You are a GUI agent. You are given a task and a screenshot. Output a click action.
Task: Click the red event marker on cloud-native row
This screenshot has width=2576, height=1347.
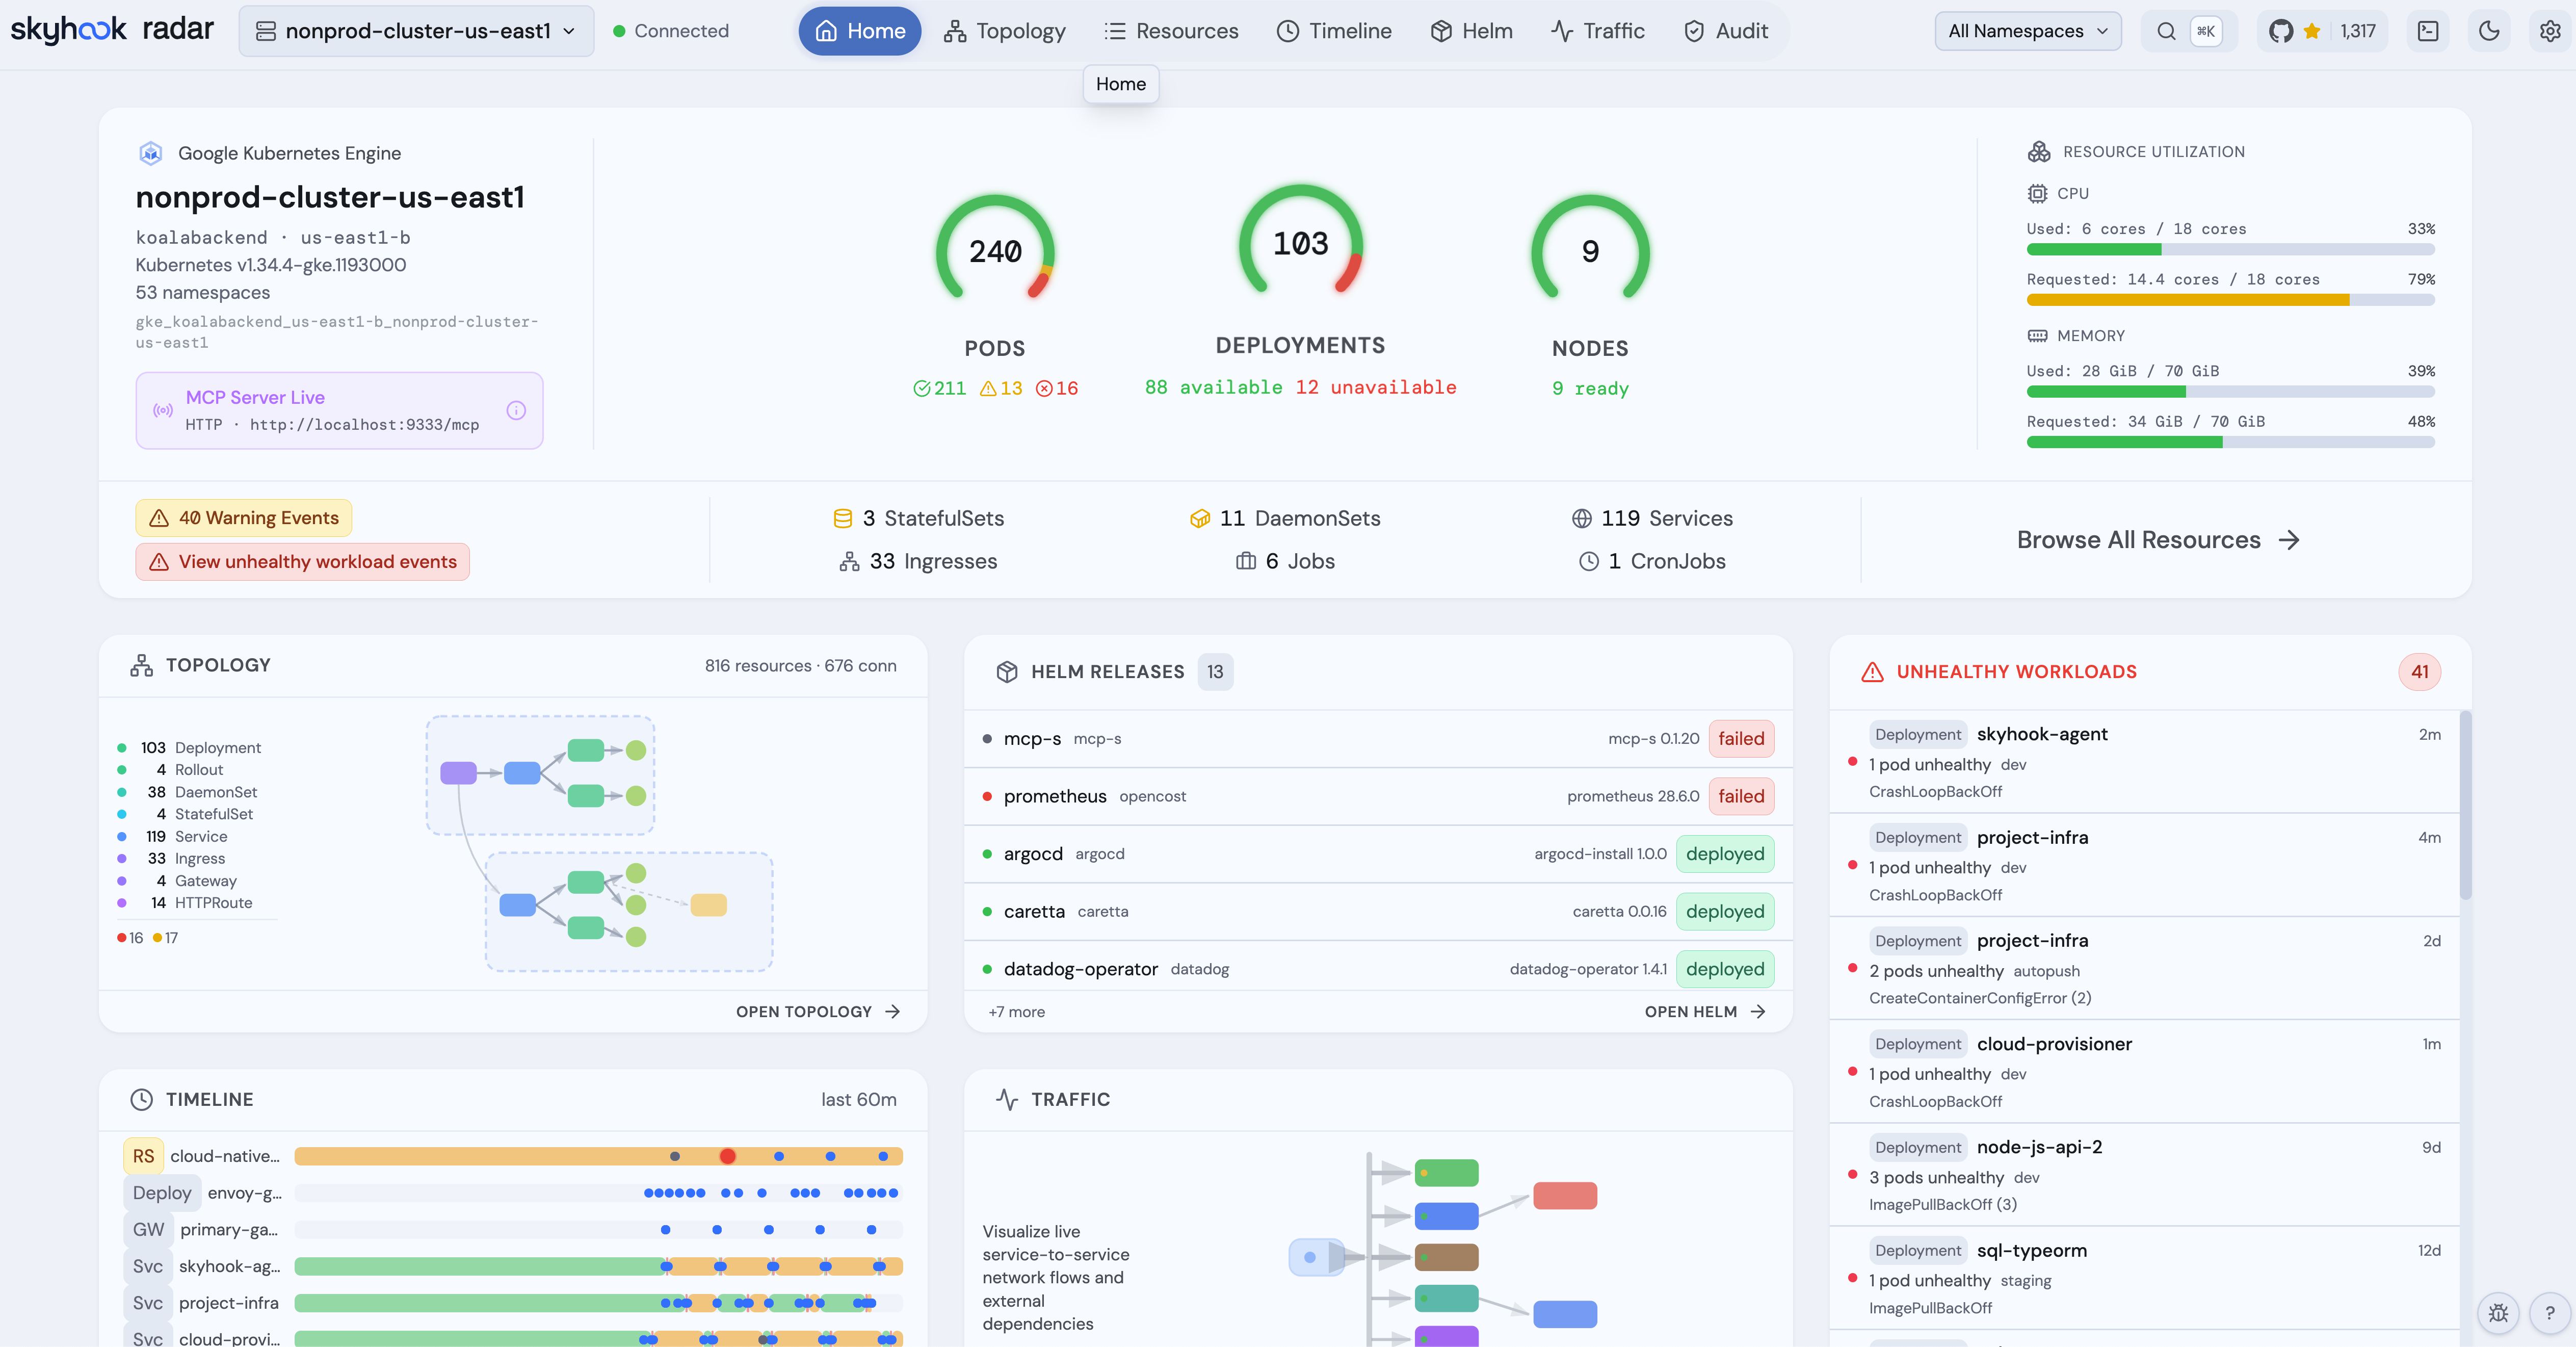click(x=727, y=1156)
